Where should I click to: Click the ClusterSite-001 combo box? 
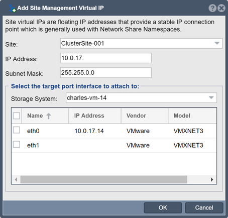point(141,44)
